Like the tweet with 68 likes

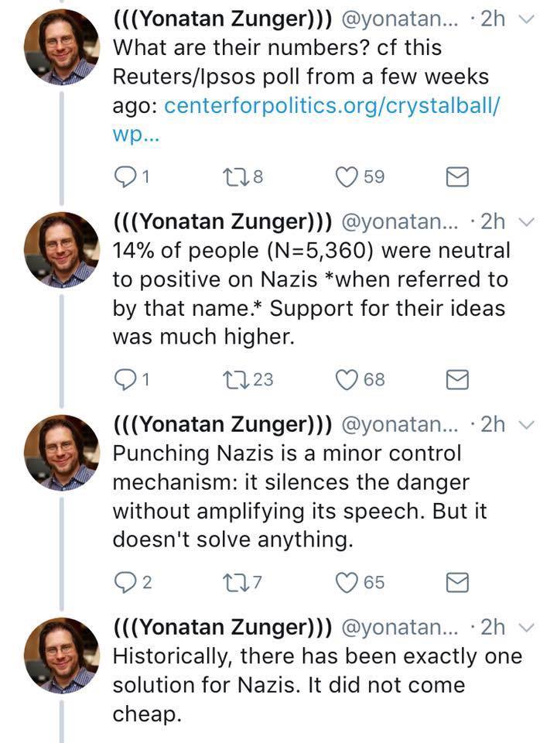(347, 379)
